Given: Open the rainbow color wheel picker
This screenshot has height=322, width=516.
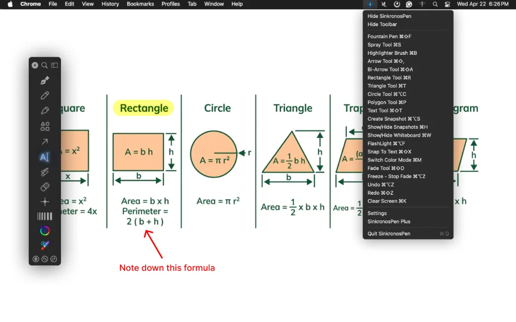Looking at the screenshot, I should click(45, 231).
